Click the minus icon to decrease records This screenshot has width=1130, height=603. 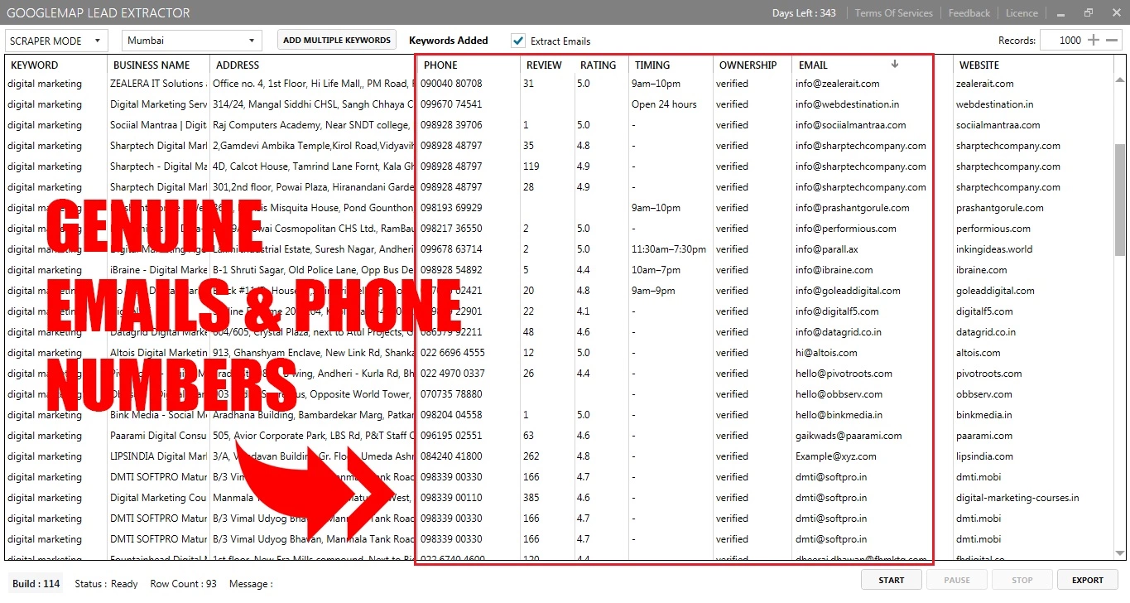click(1112, 40)
